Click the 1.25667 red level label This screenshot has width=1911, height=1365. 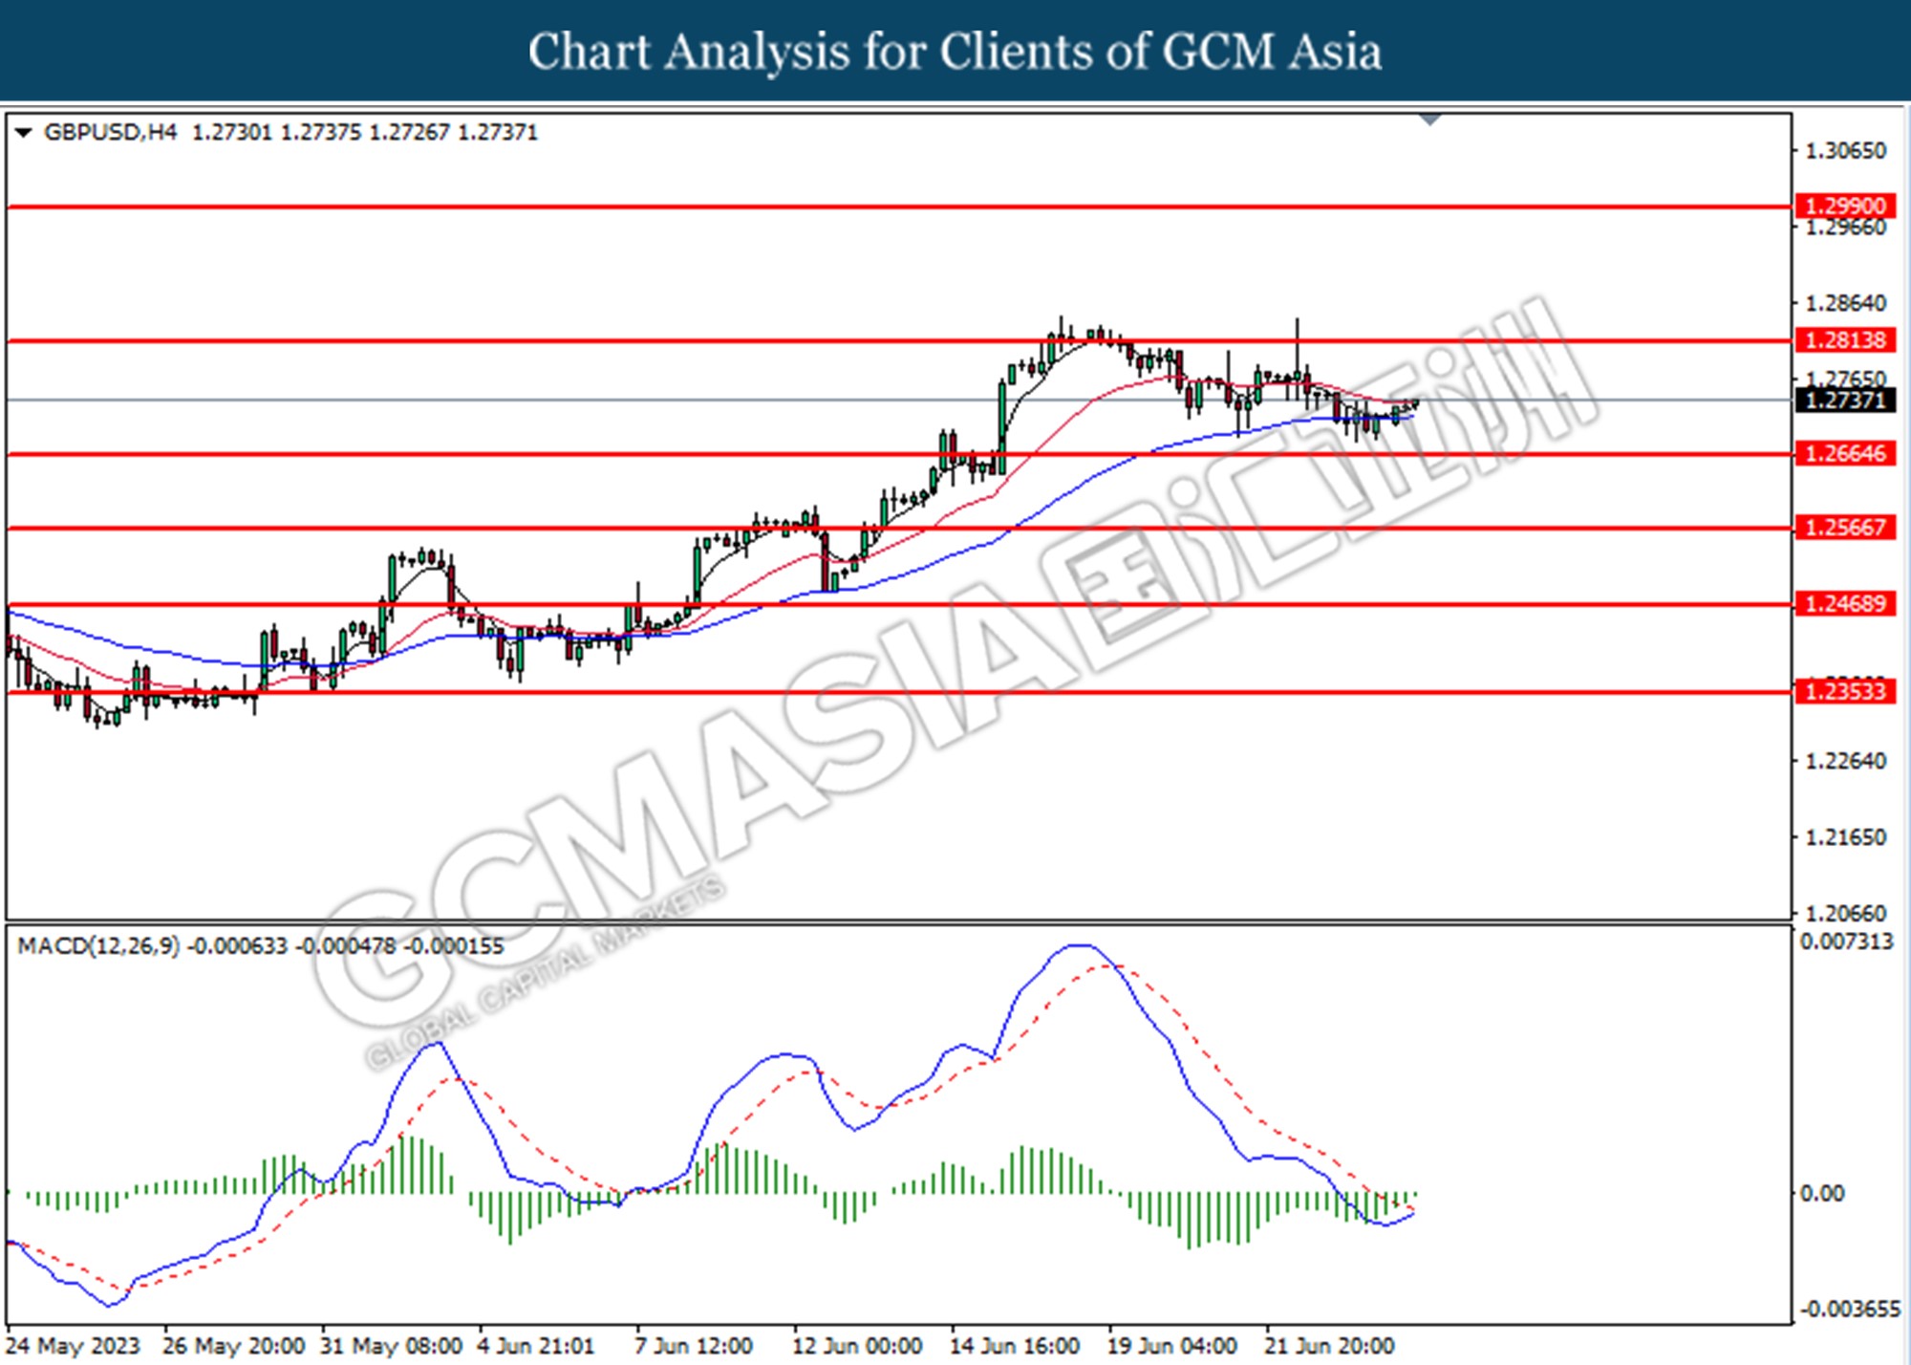click(1846, 528)
